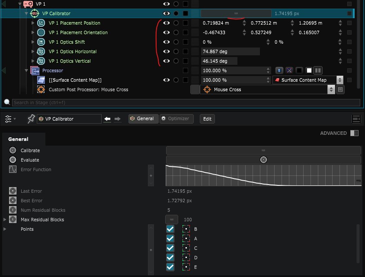Toggle visibility of VP 1 Optics Shift
This screenshot has width=365, height=277.
[x=166, y=42]
